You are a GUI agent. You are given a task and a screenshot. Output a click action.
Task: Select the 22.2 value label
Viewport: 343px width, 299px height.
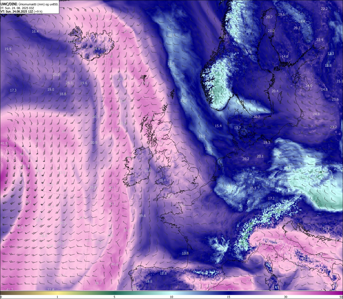[x=324, y=9]
